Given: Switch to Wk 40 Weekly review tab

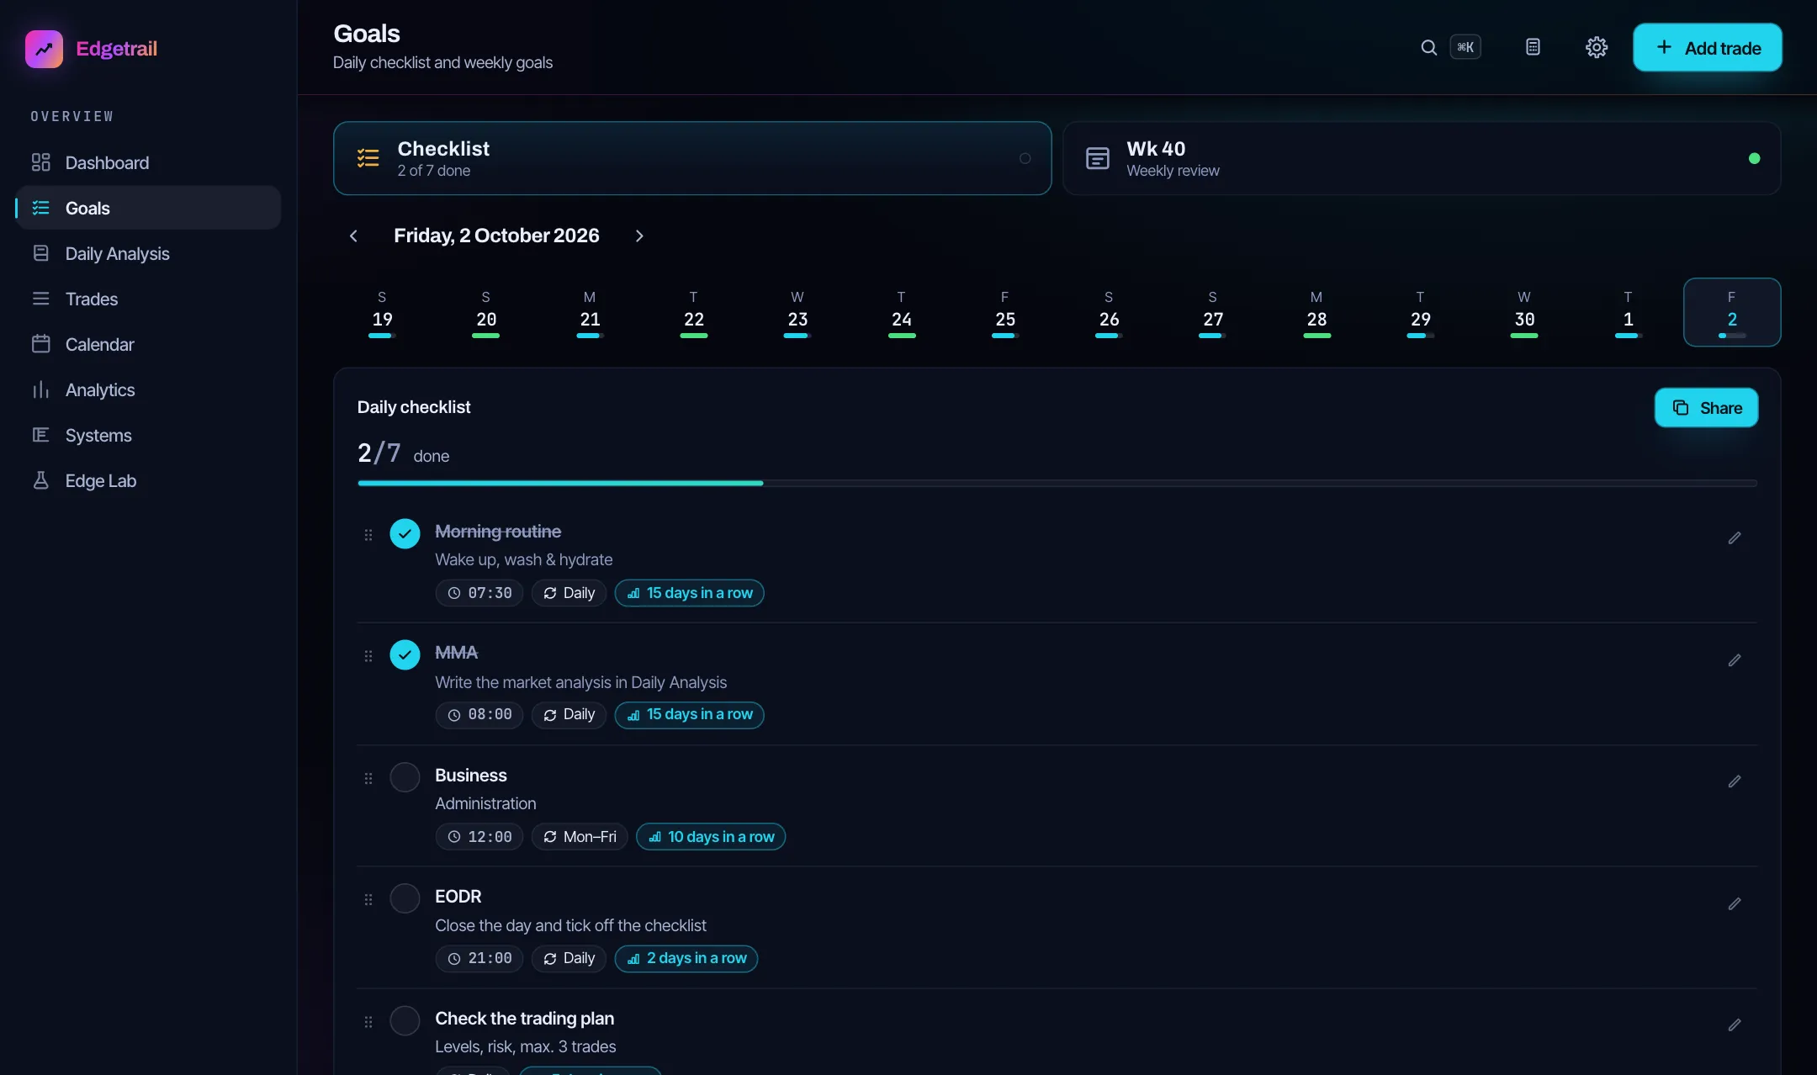Looking at the screenshot, I should [x=1422, y=158].
